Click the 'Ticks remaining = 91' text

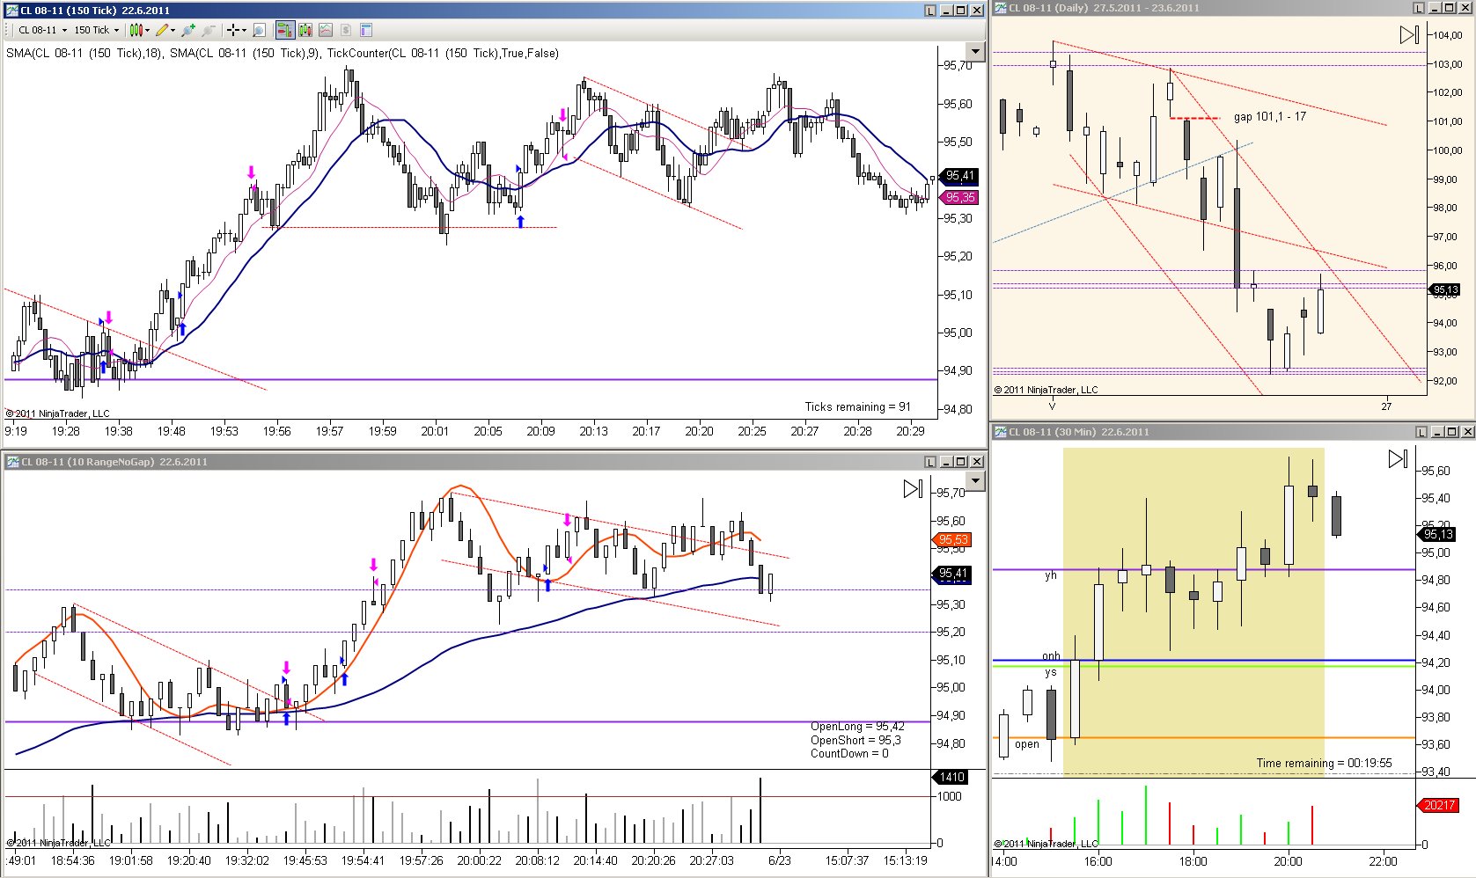coord(857,406)
